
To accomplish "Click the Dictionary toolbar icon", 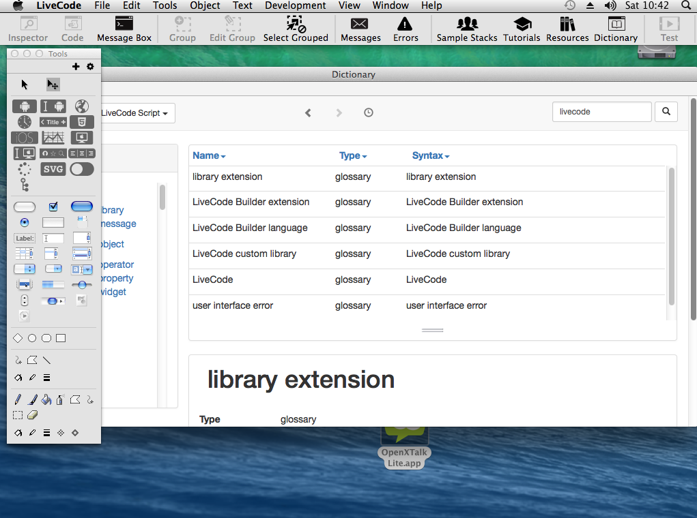I will point(616,29).
